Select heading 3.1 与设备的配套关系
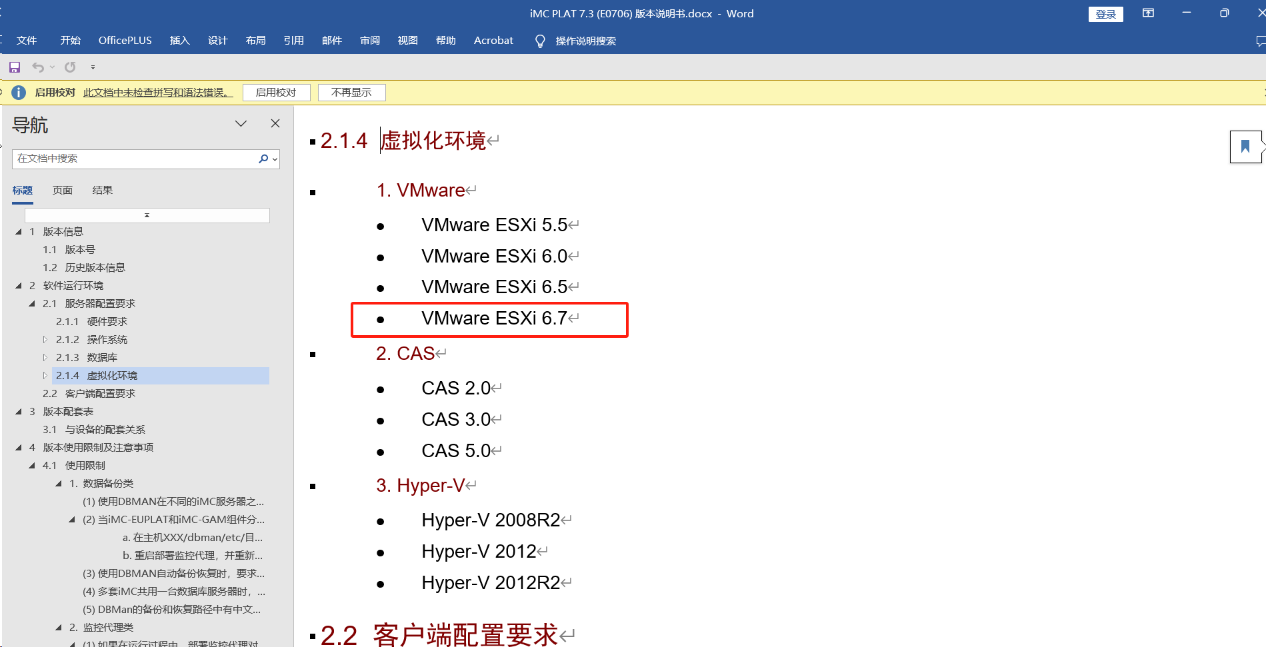 (94, 430)
